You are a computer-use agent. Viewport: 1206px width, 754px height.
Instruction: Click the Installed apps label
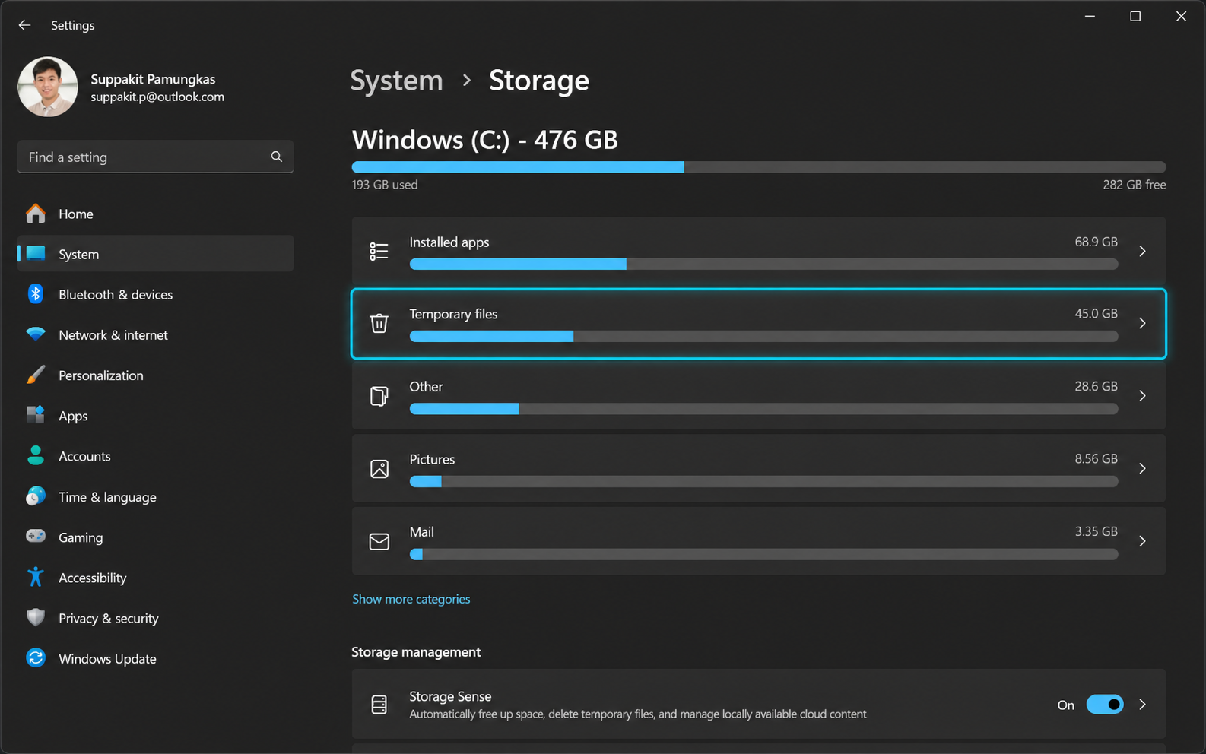pos(449,242)
